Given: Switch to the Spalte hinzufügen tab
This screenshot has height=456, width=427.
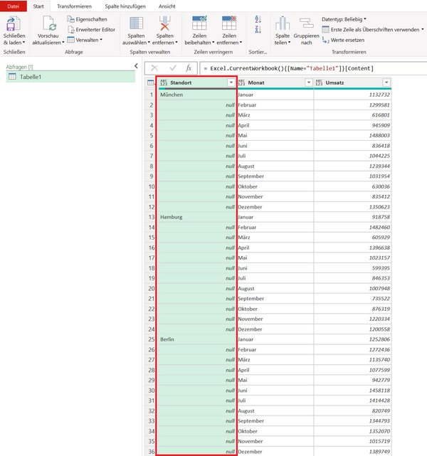Looking at the screenshot, I should (x=125, y=6).
